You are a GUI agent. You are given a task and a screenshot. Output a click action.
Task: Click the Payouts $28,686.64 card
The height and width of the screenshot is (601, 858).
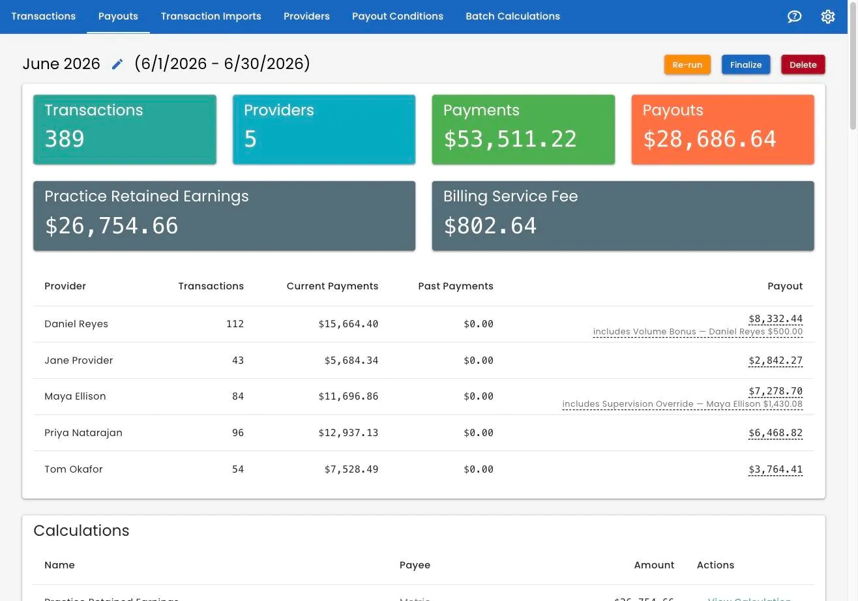(x=722, y=130)
